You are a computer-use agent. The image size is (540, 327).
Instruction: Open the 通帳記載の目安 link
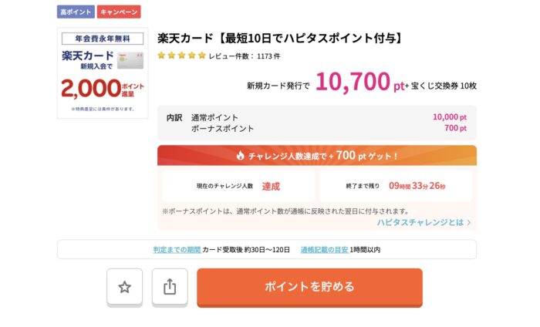(324, 250)
